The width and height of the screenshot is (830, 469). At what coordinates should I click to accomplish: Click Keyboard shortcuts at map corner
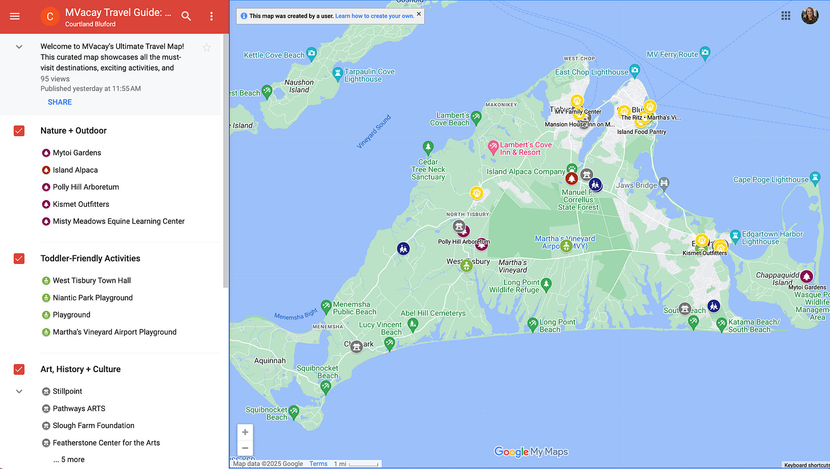(807, 465)
